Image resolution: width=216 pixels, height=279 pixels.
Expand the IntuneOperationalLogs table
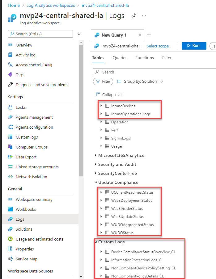(101, 114)
